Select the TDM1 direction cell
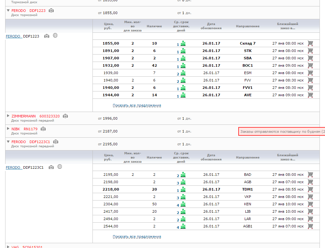Screen dimensions: 325x248 (248, 189)
